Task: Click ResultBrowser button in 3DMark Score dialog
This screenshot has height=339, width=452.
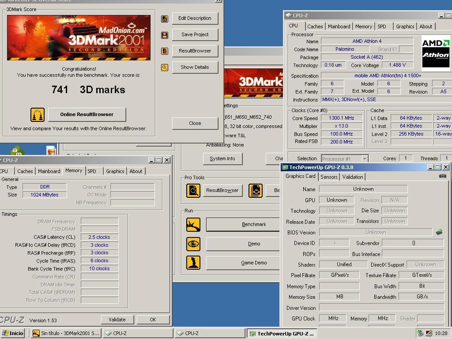Action: coord(195,51)
